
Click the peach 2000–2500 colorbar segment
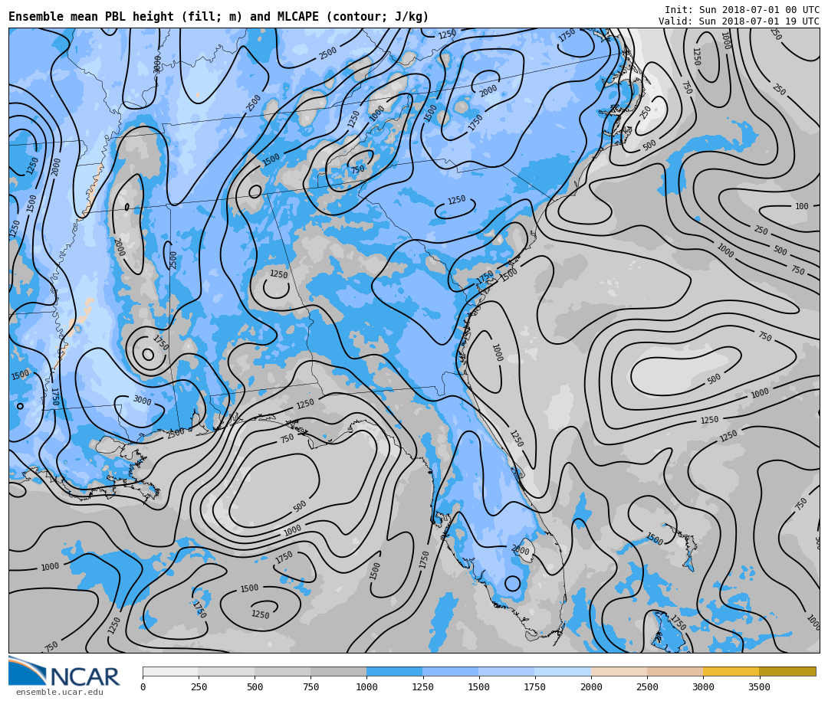tap(619, 671)
